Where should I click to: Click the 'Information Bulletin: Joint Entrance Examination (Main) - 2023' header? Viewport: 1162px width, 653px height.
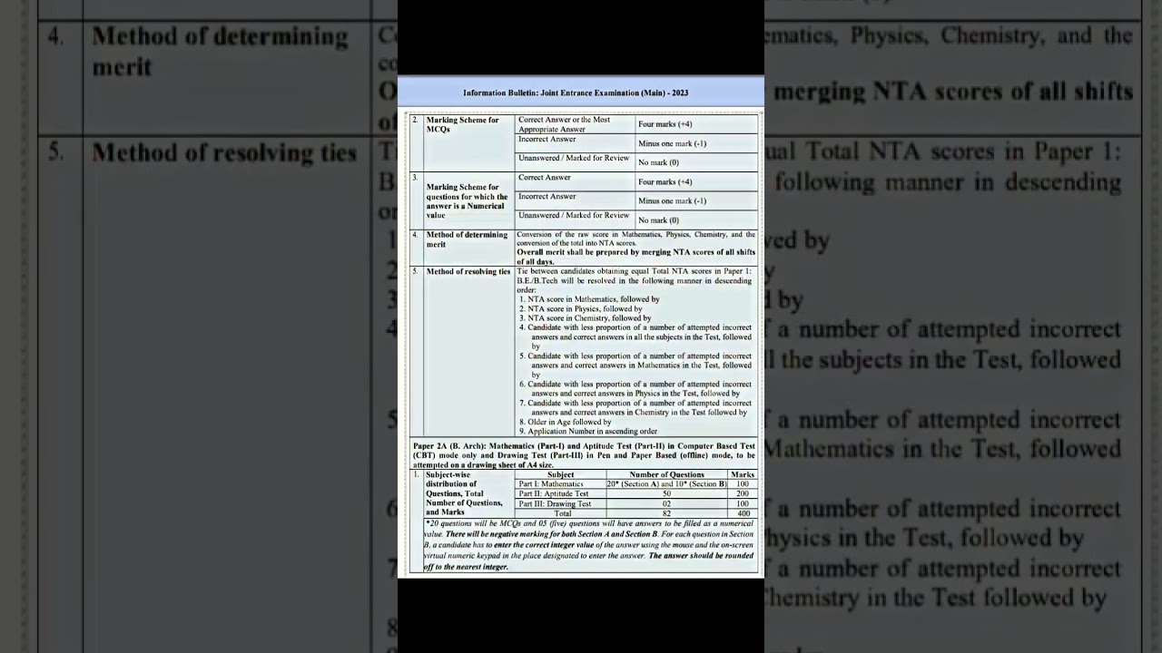coord(576,93)
